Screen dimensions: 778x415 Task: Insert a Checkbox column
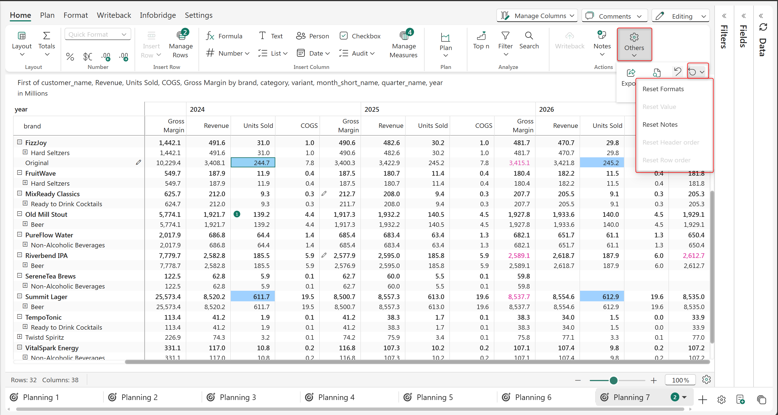[x=360, y=36]
